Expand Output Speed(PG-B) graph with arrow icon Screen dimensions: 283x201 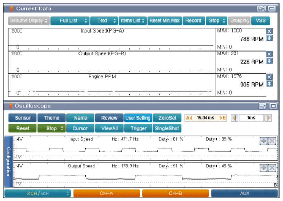tap(269, 61)
